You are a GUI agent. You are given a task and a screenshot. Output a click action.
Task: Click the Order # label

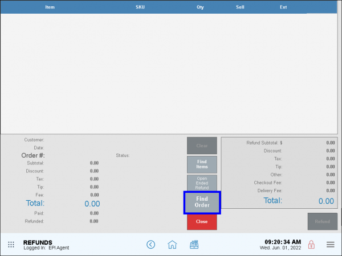(33, 155)
